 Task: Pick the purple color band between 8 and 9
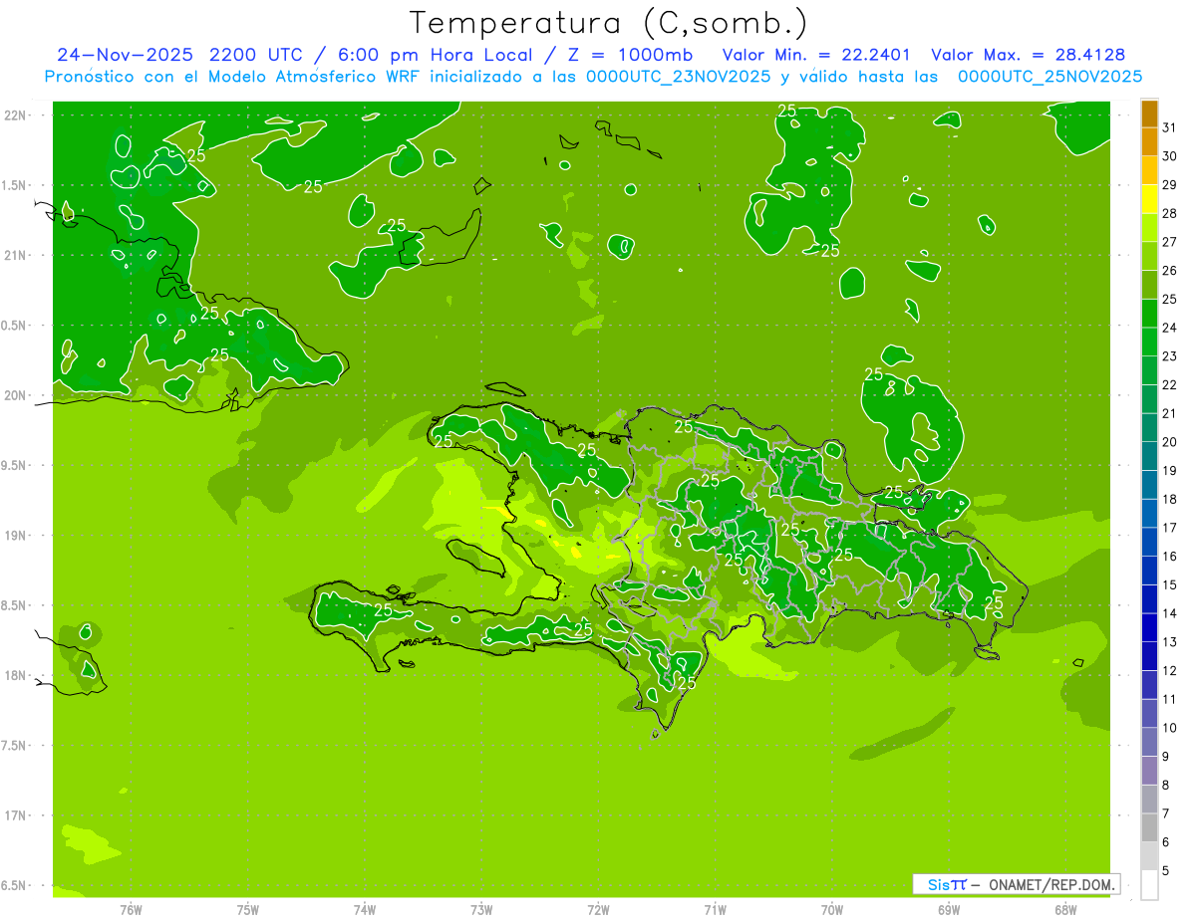pyautogui.click(x=1149, y=771)
